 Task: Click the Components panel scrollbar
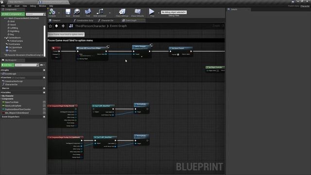45,41
